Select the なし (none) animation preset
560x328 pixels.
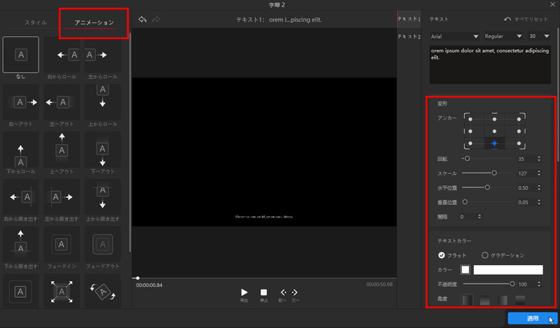(x=20, y=54)
